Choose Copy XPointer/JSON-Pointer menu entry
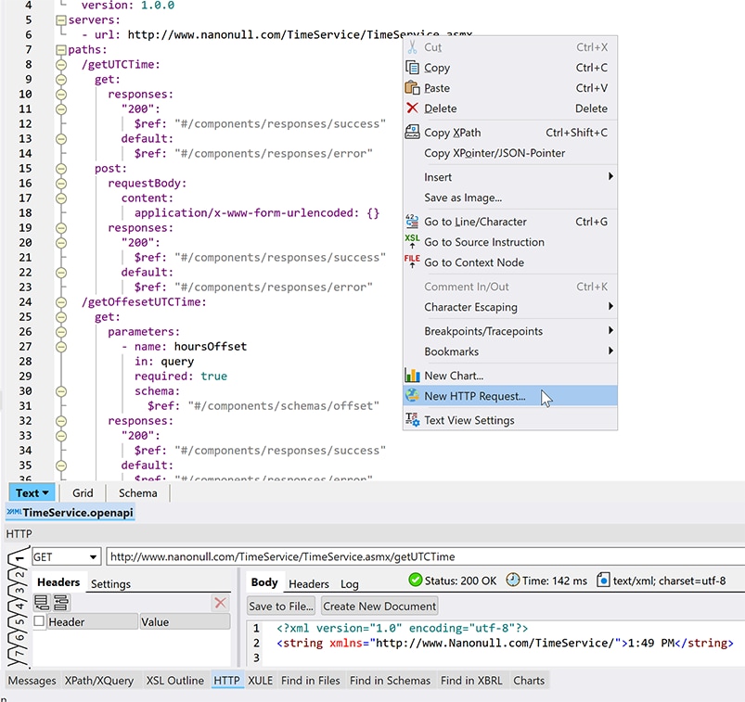The width and height of the screenshot is (745, 702). point(510,153)
